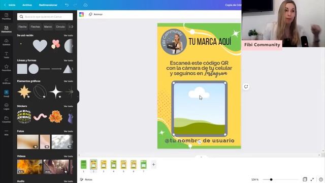The height and width of the screenshot is (183, 325).
Task: Open the background color picker square
Action: tap(81, 14)
